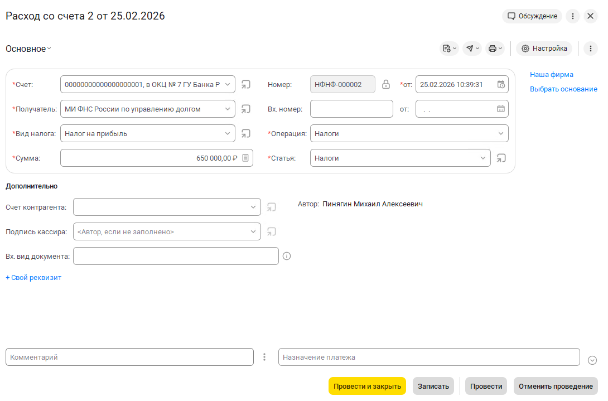Open the linked Статья record icon

coord(501,158)
